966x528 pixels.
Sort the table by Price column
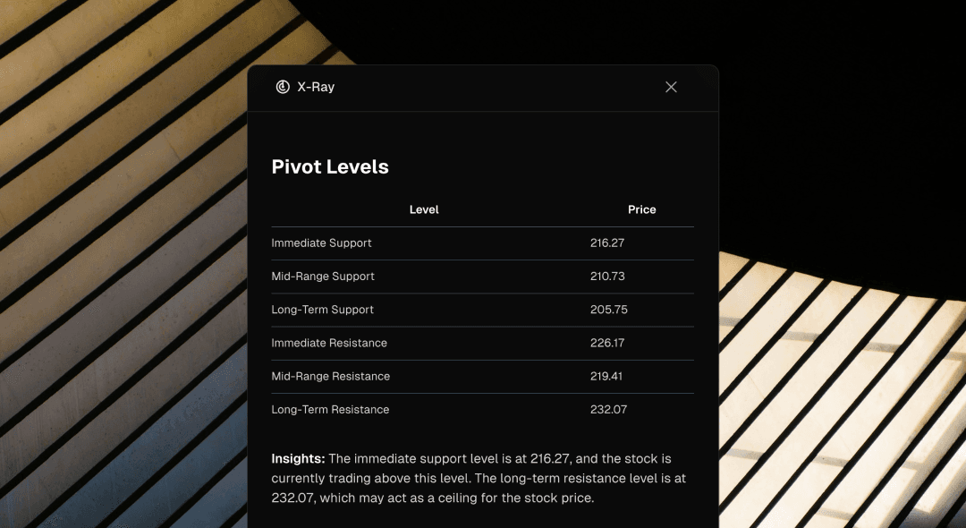(641, 209)
